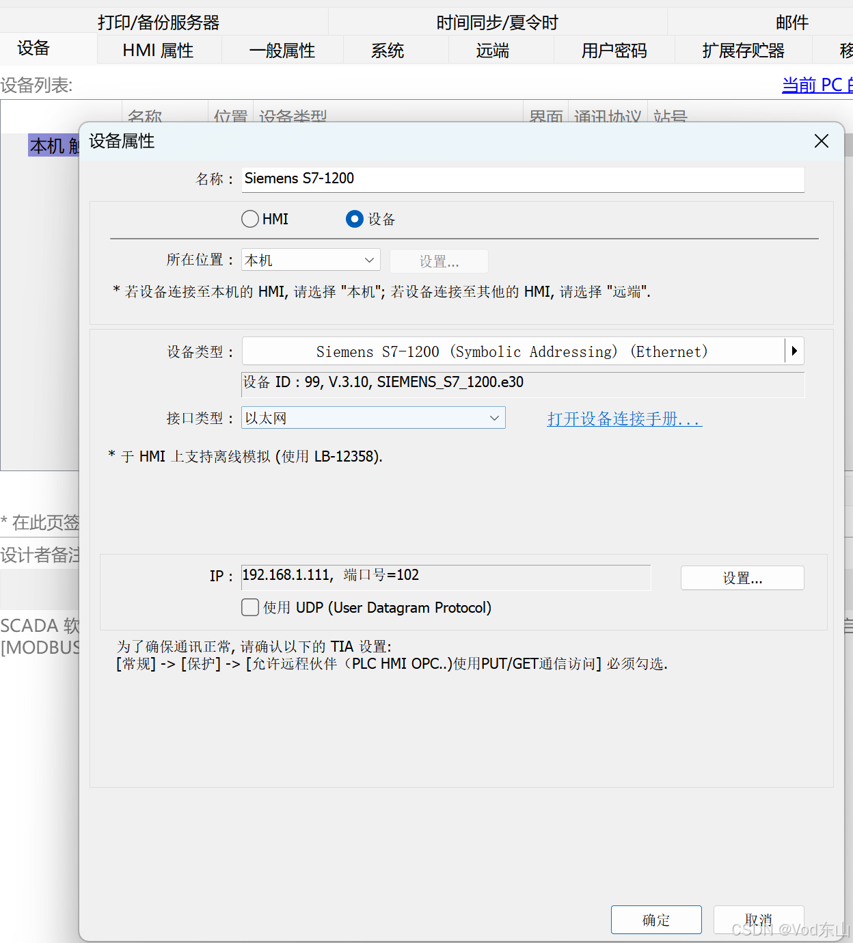Cancel with the 取消 button

pyautogui.click(x=759, y=920)
